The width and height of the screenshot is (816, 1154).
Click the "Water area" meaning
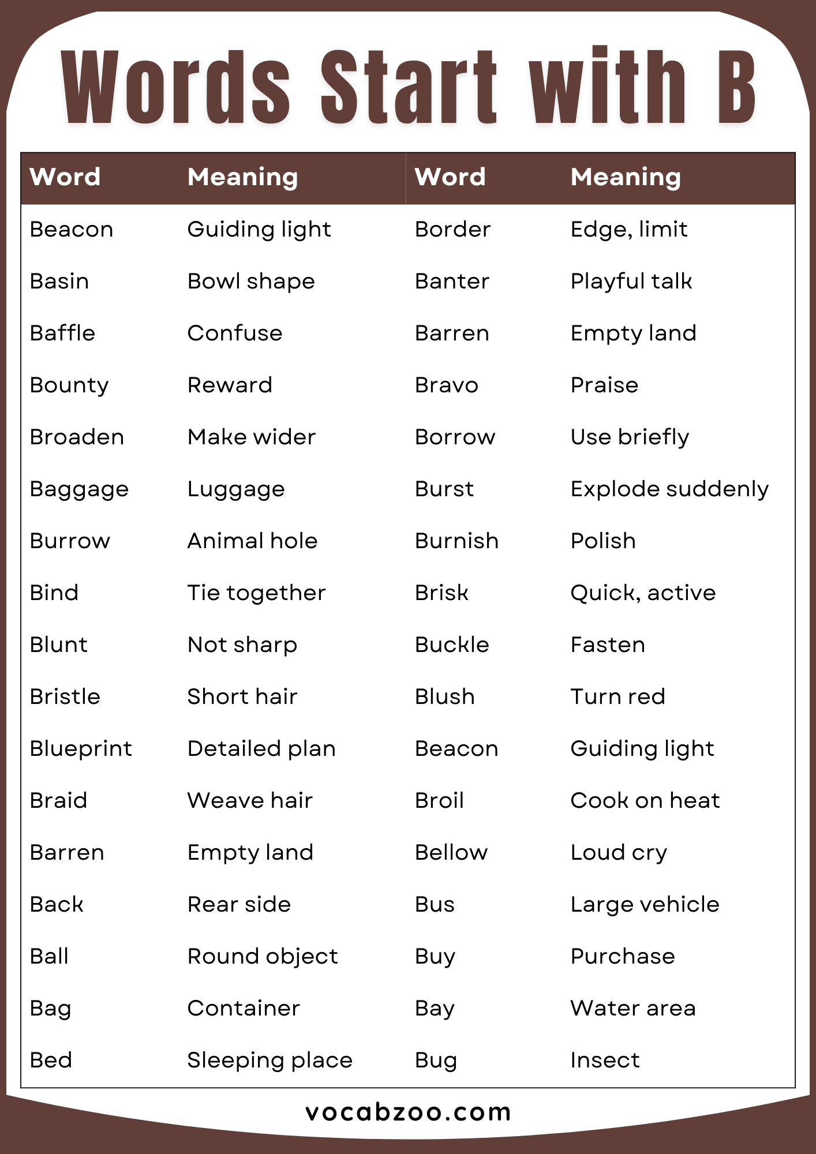[x=633, y=1008]
